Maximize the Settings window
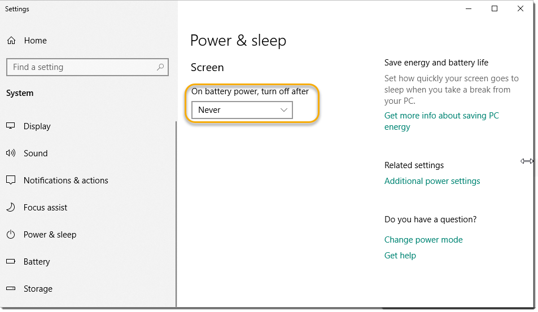 [x=495, y=8]
